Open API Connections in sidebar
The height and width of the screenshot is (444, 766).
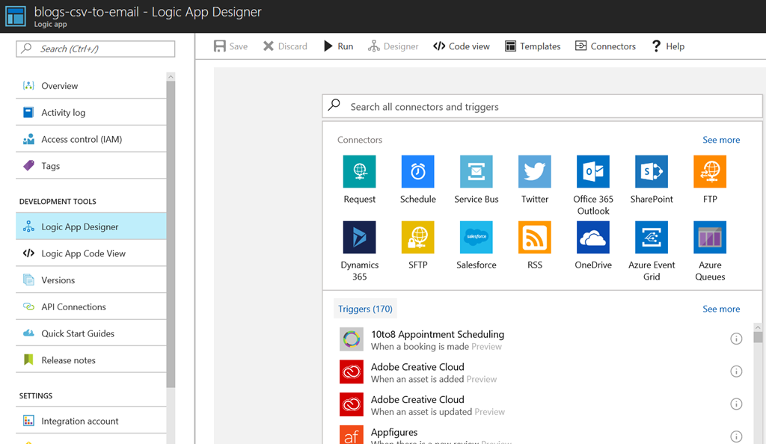click(73, 306)
